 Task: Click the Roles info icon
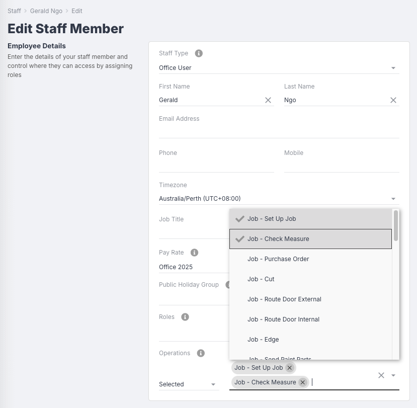[185, 317]
